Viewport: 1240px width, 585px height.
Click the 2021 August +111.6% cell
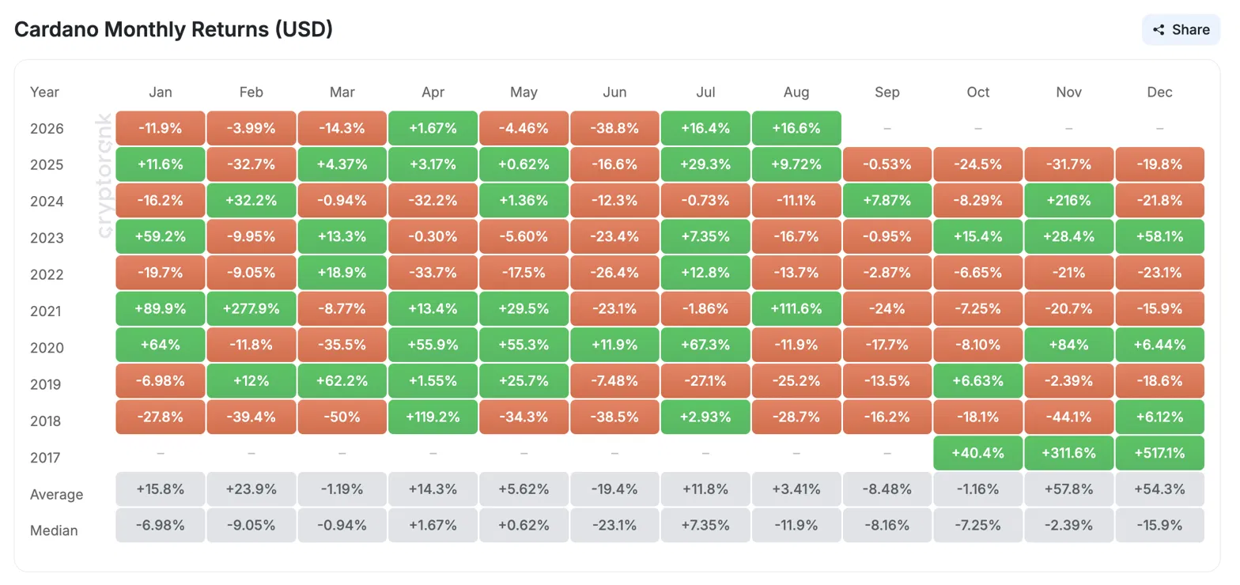(796, 308)
